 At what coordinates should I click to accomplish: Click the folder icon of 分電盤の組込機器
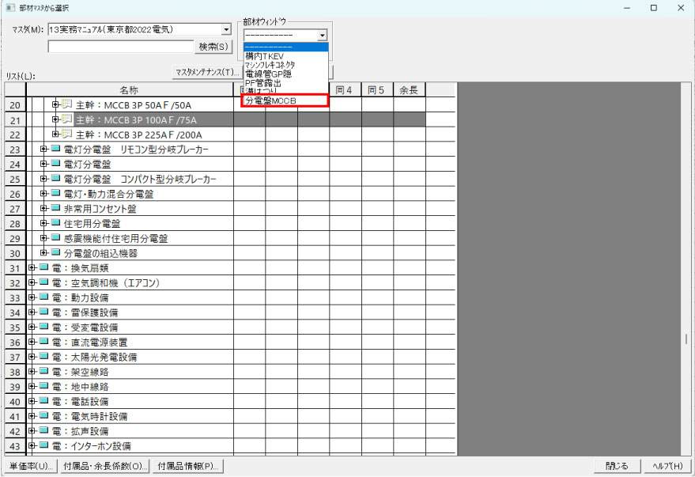(x=55, y=252)
